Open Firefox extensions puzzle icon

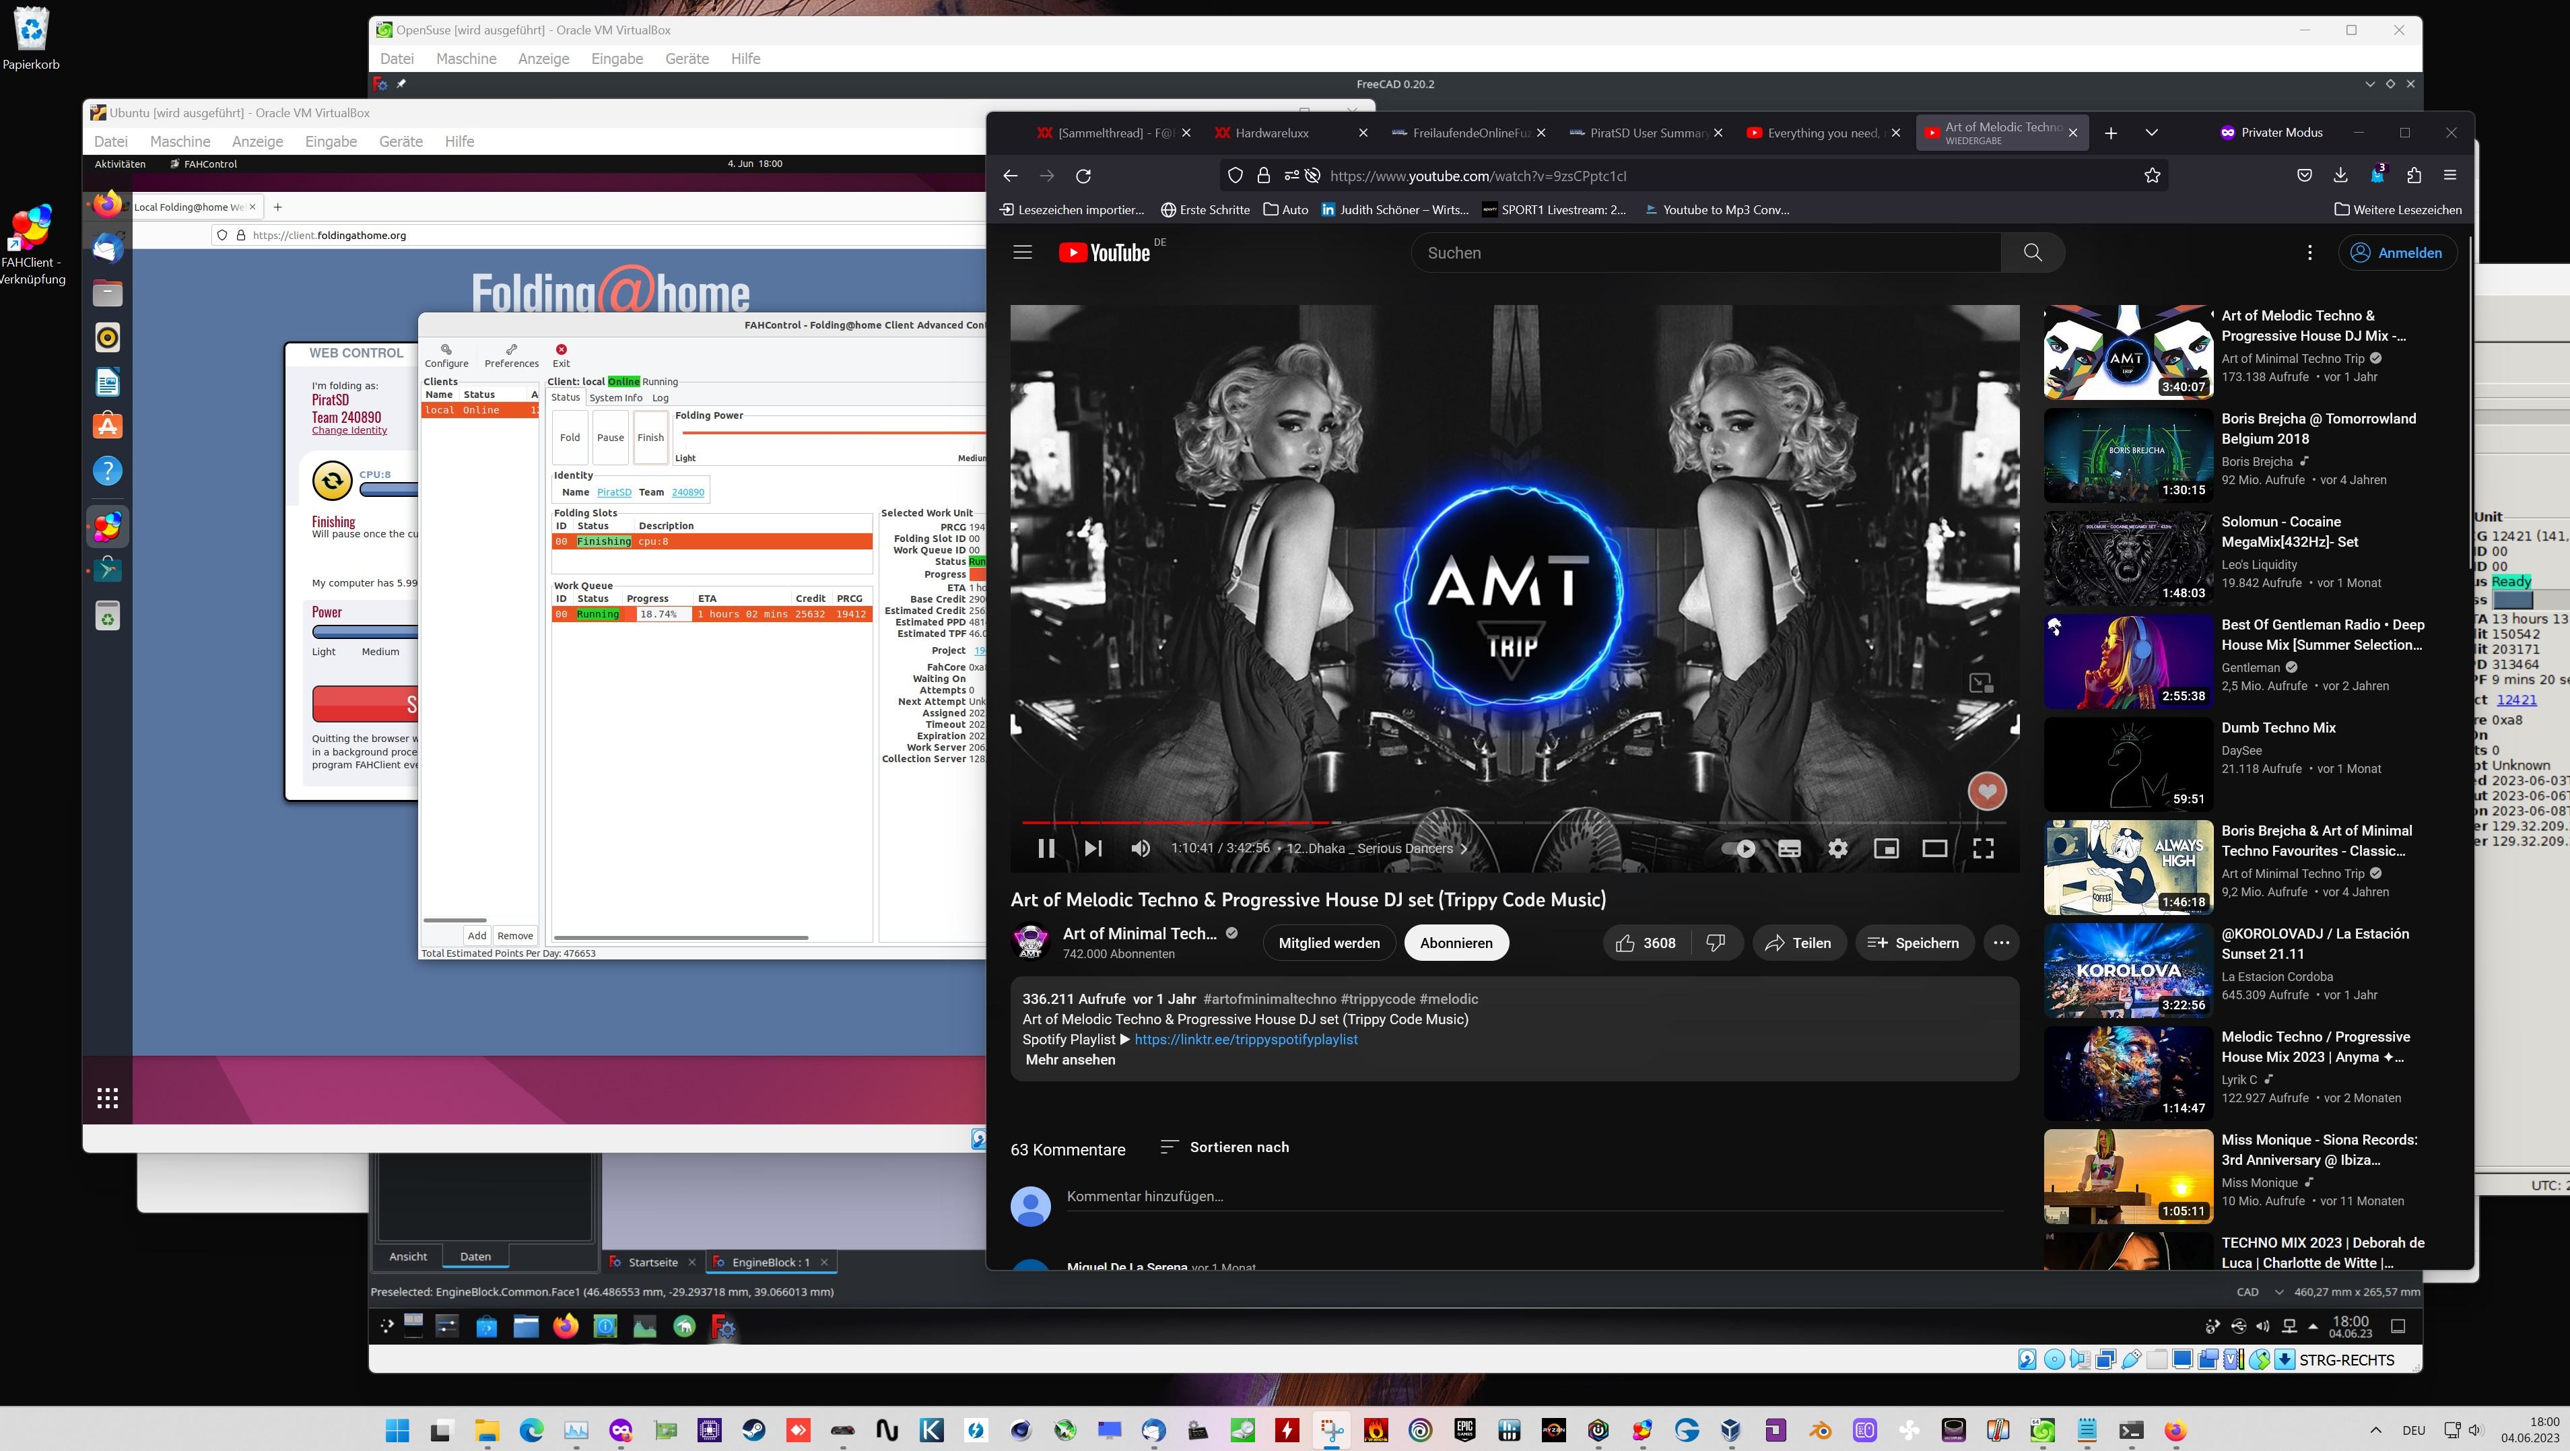tap(2414, 176)
